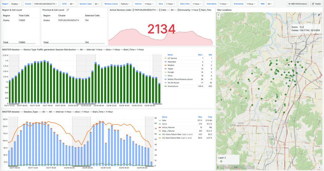Toggle the Tablet series in legend
The height and width of the screenshot is (171, 324).
[170, 69]
